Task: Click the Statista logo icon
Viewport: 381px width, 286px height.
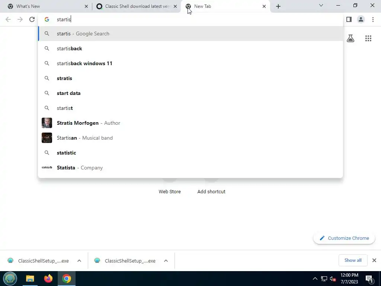Action: pos(47,168)
